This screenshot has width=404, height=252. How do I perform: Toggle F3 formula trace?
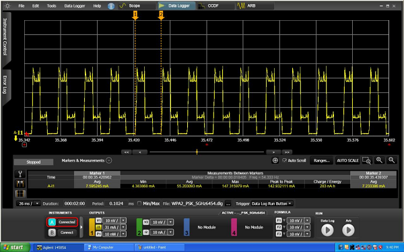(279, 234)
